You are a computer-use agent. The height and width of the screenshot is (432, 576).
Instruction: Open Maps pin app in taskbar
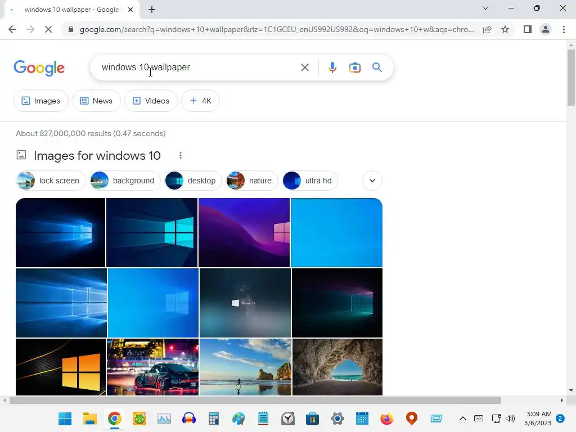pos(411,418)
